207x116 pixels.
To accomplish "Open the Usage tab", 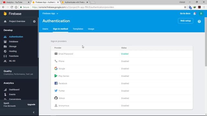I will (x=91, y=29).
